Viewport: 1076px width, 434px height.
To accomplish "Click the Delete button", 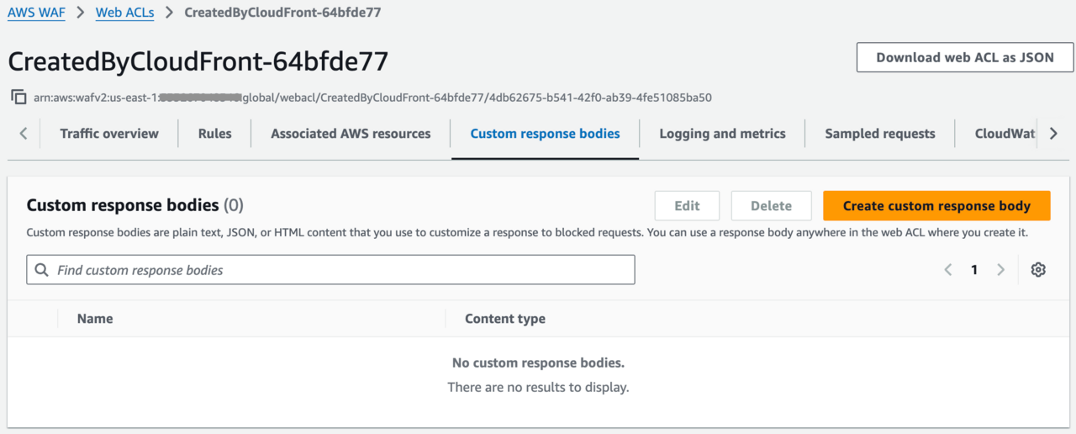I will click(771, 206).
